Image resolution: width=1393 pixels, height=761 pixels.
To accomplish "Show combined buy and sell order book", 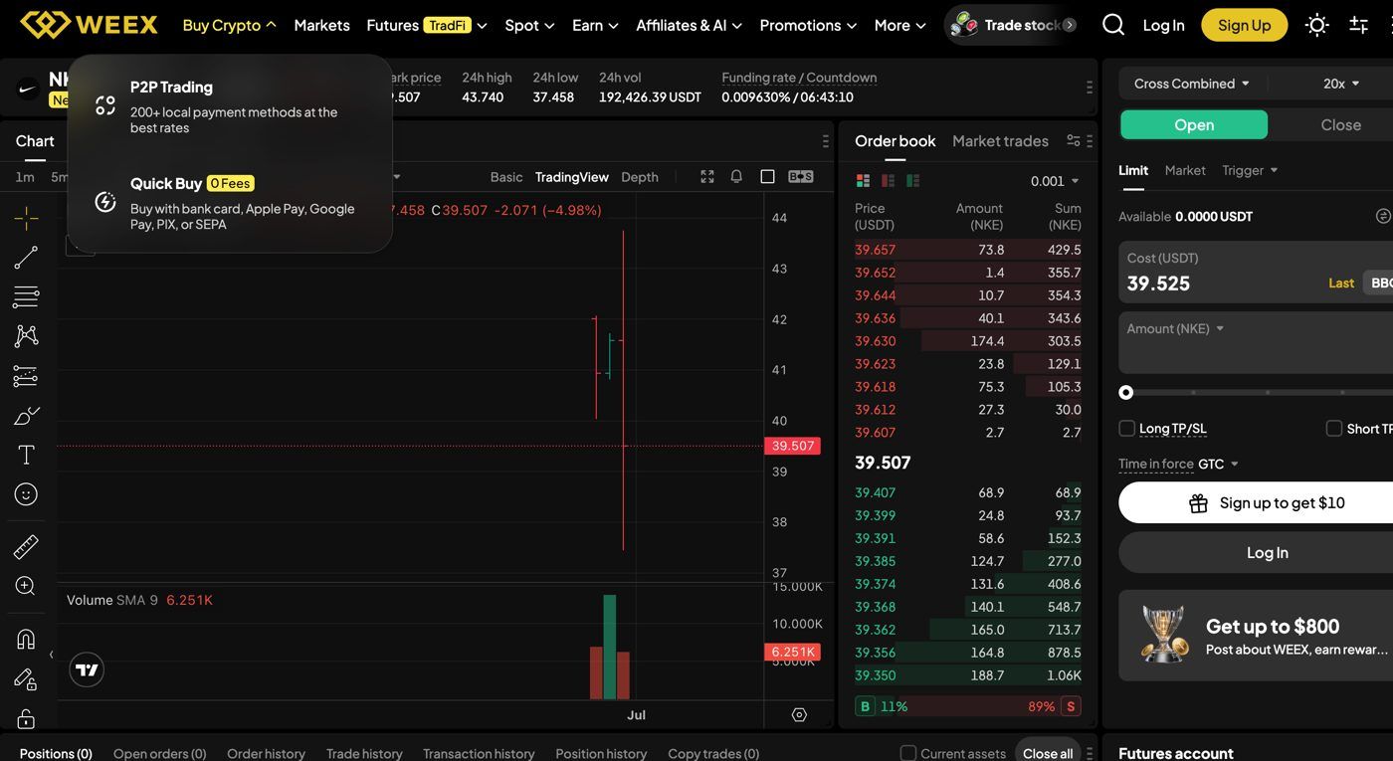I will (x=863, y=181).
